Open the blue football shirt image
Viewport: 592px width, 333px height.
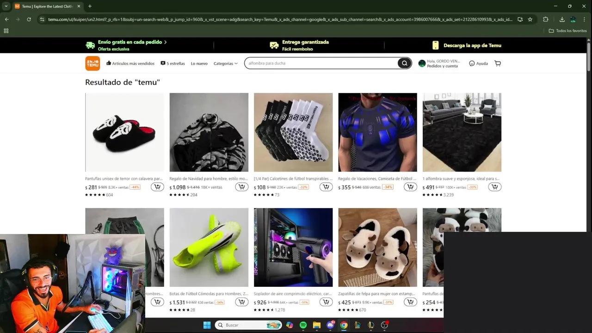point(377,132)
